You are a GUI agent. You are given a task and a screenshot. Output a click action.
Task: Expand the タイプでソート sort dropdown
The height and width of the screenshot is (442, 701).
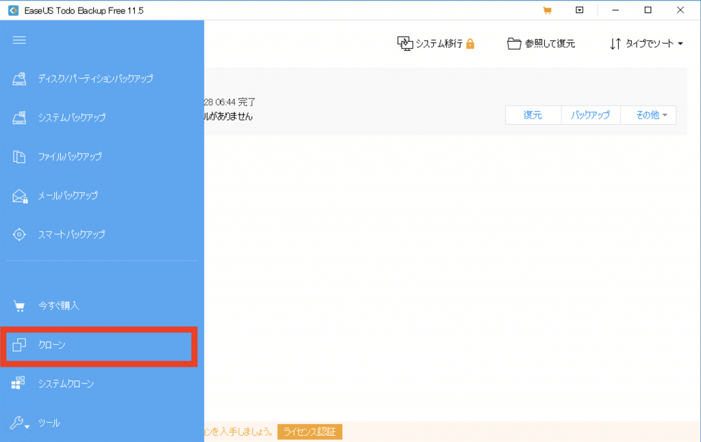pyautogui.click(x=646, y=44)
